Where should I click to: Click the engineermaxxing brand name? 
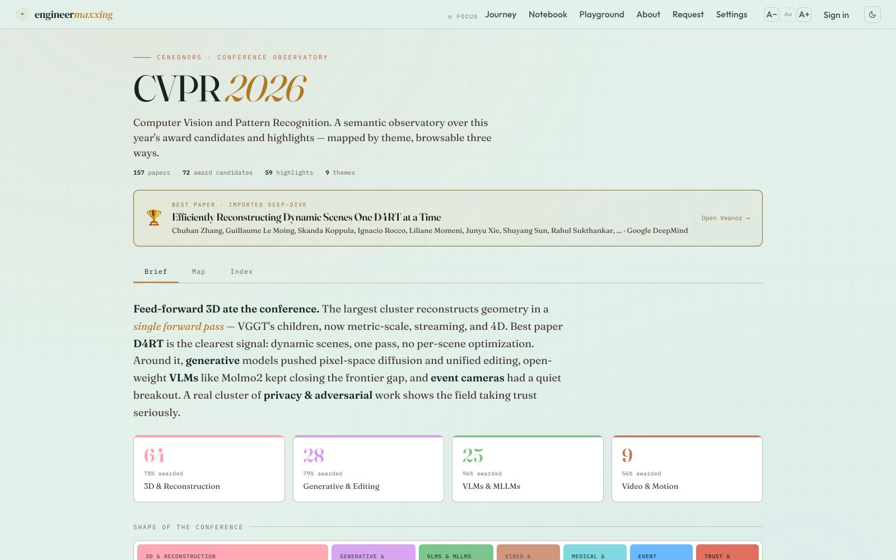(73, 15)
